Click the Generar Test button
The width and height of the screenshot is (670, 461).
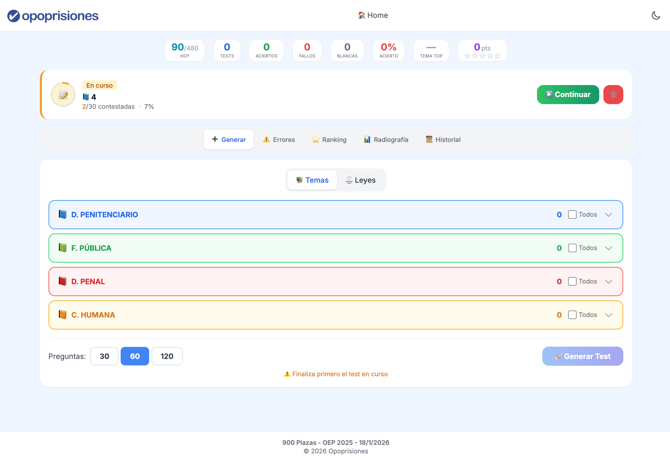point(582,356)
